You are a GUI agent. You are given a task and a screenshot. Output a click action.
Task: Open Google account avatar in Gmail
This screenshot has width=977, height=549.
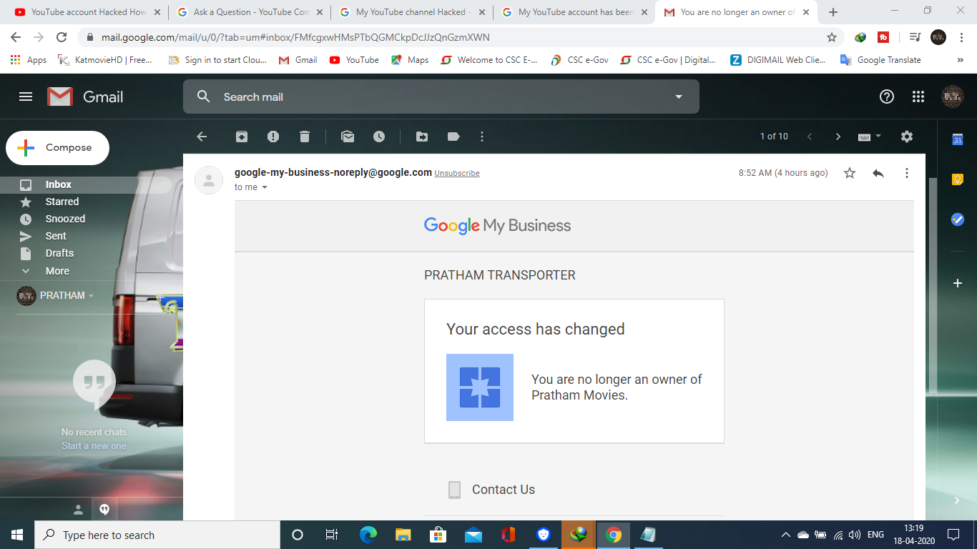point(952,97)
